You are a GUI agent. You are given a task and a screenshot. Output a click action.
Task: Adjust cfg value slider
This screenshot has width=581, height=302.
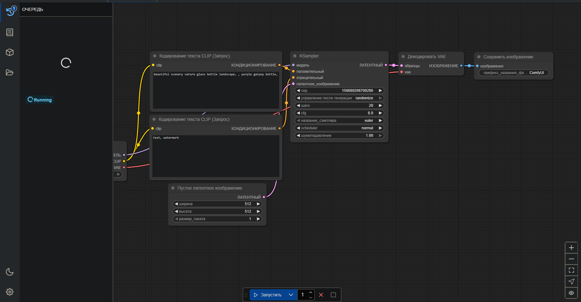pyautogui.click(x=339, y=113)
